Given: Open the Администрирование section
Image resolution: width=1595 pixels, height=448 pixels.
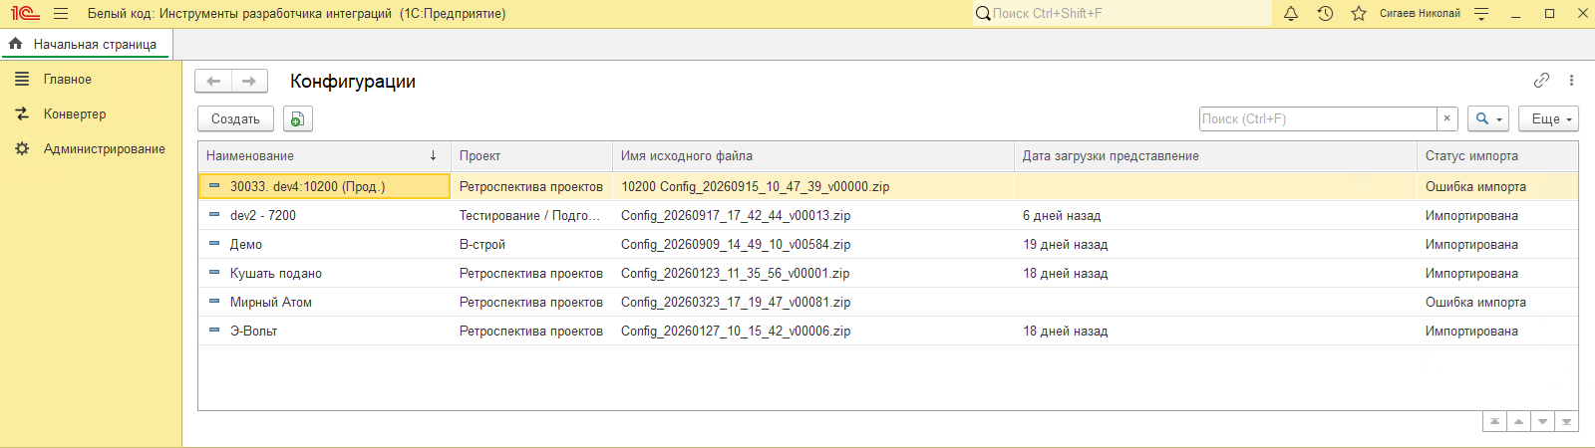Looking at the screenshot, I should point(105,148).
